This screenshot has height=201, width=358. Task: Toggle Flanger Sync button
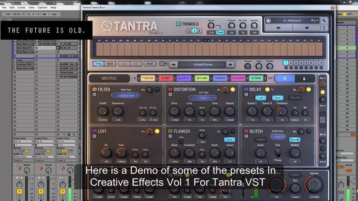tap(229, 140)
